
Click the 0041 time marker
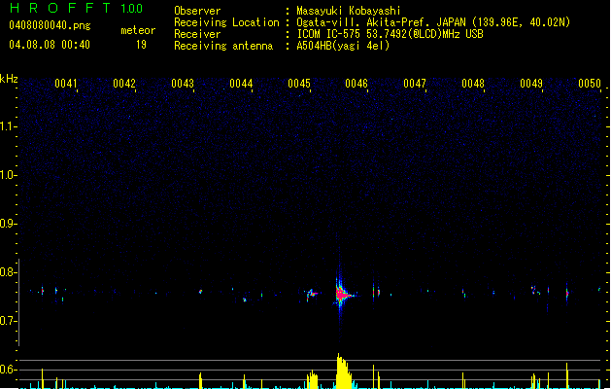coord(66,85)
